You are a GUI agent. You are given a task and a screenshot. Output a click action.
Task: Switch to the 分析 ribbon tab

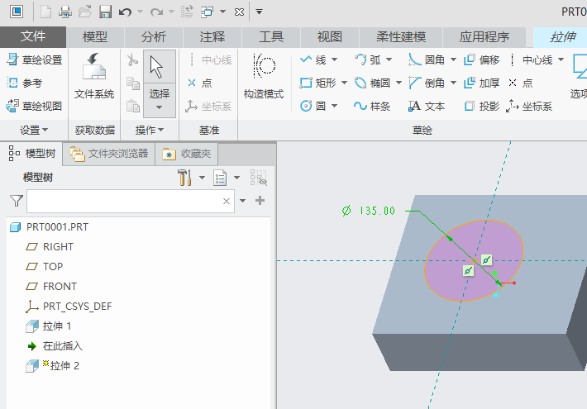153,36
